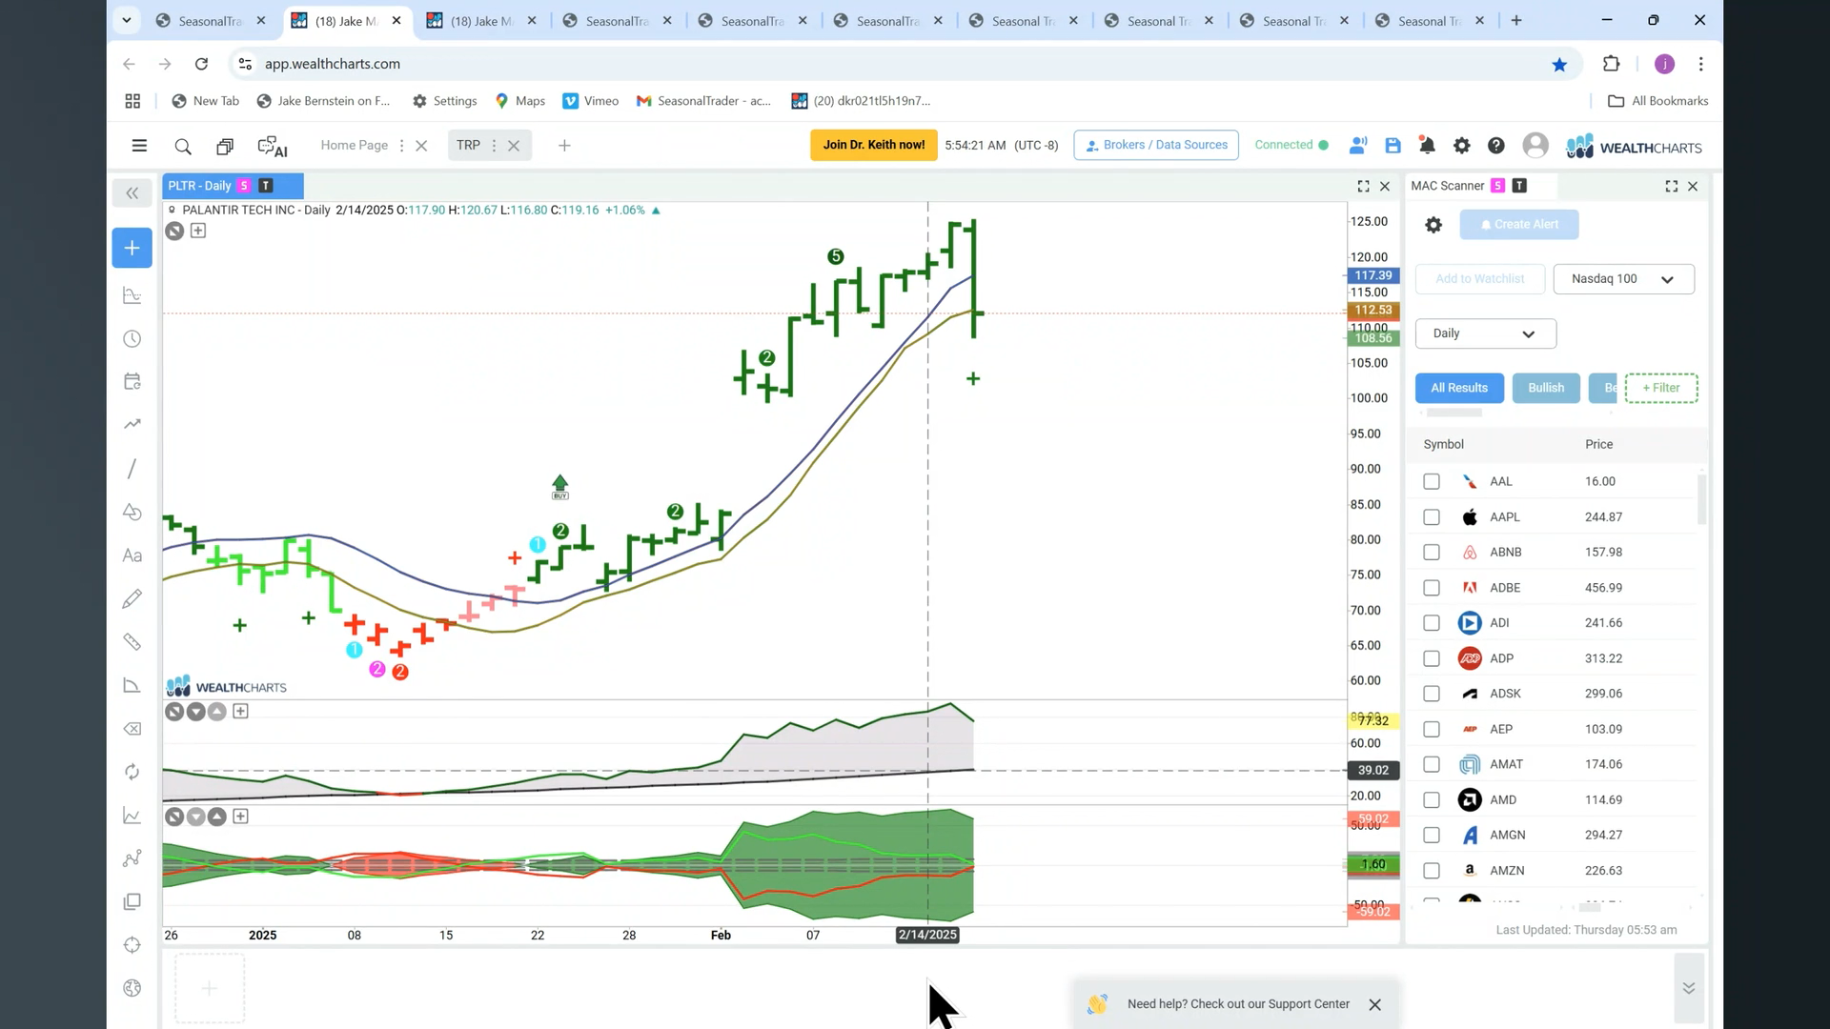Switch to TRP workspace tab
The width and height of the screenshot is (1830, 1029).
coord(468,146)
